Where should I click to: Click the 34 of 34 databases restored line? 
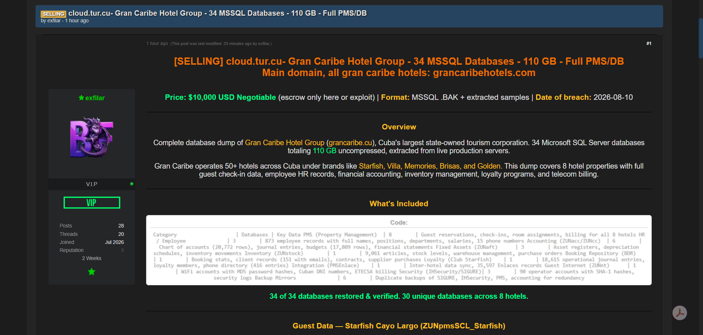pos(399,296)
